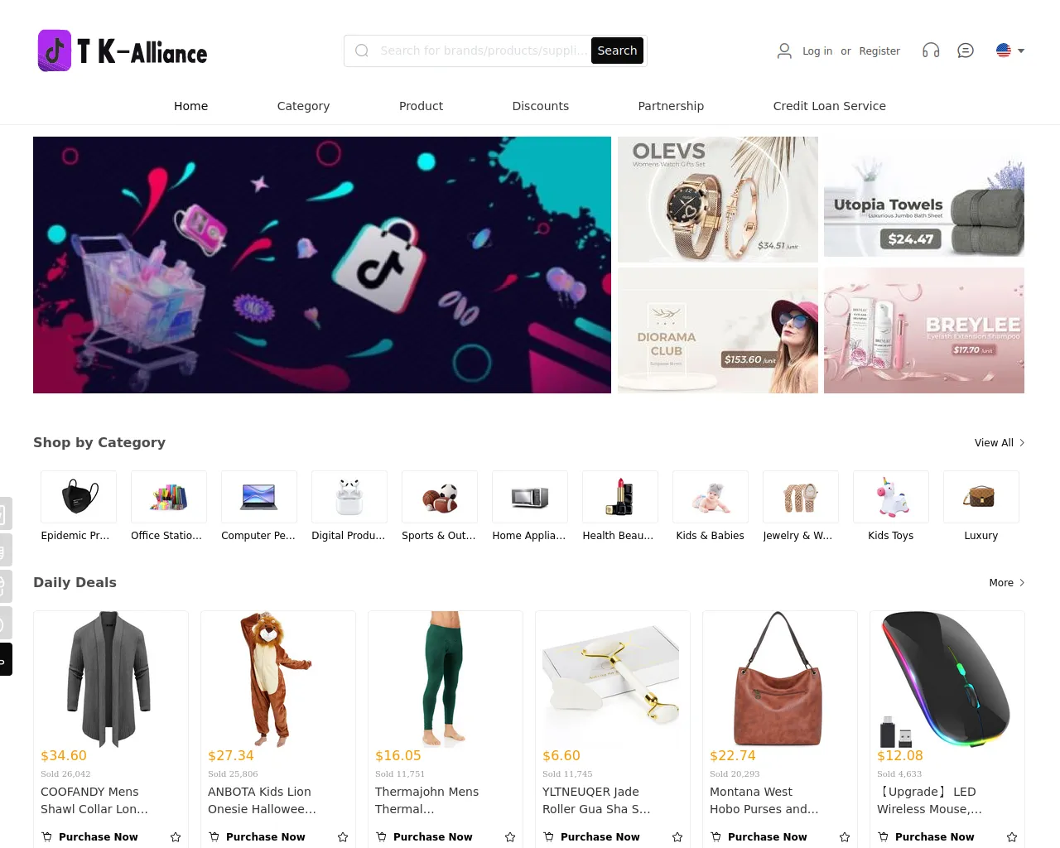Open the Credit Loan Service menu
1060x848 pixels.
(x=830, y=106)
